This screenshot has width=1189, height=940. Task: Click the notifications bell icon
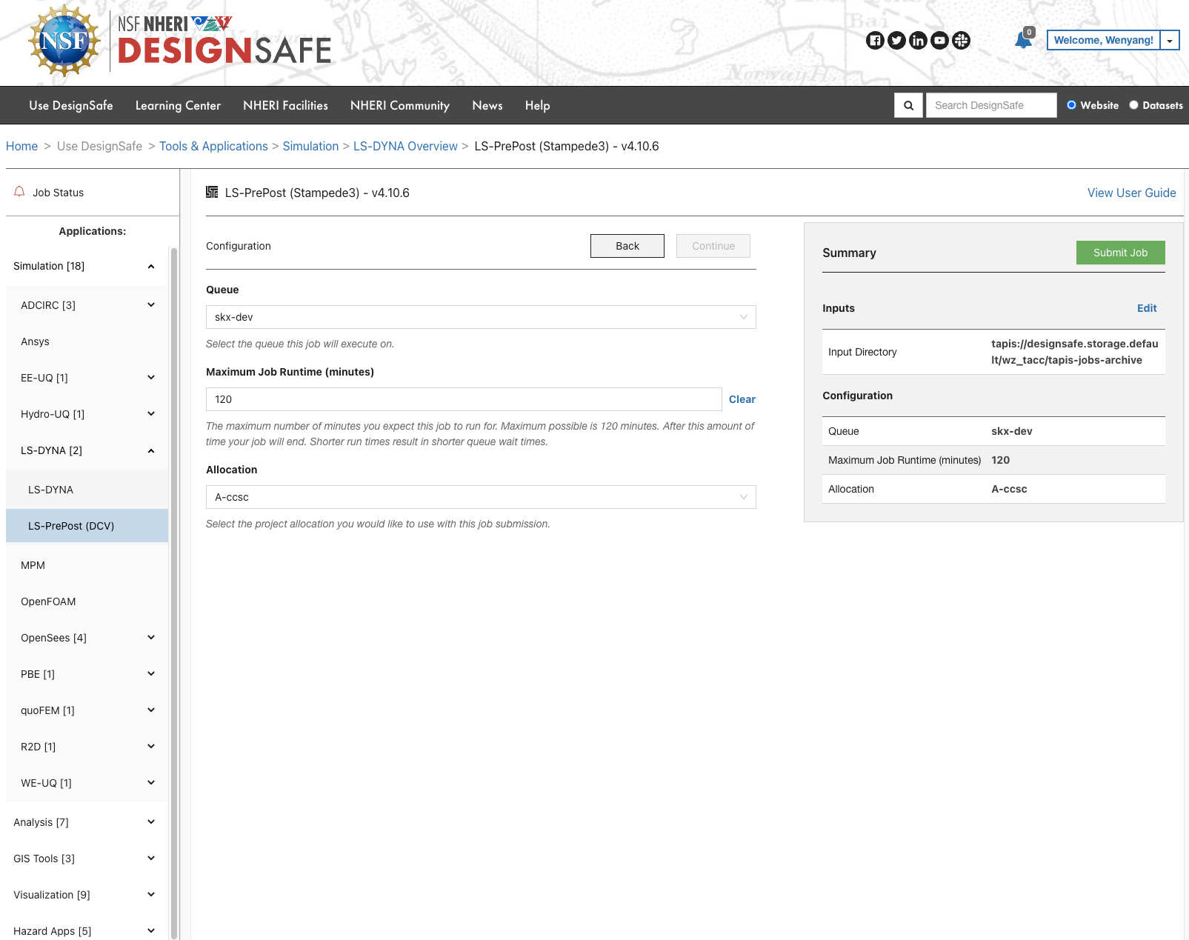1023,40
